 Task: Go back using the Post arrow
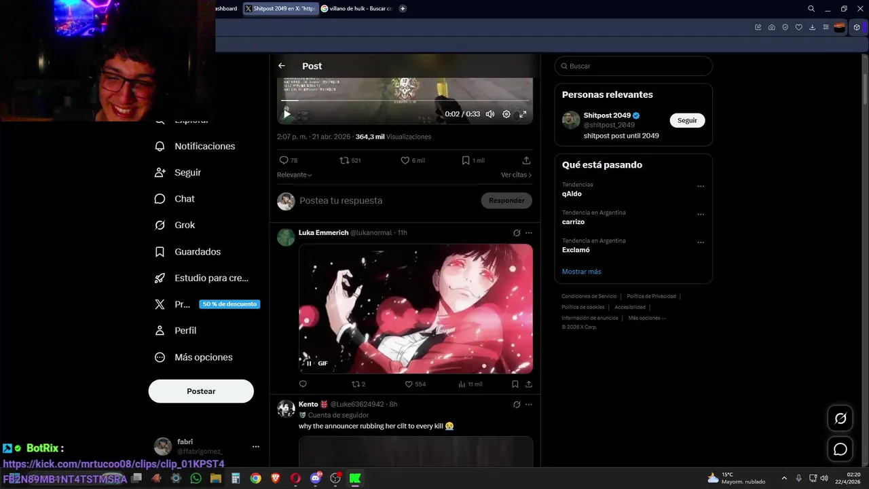click(282, 66)
